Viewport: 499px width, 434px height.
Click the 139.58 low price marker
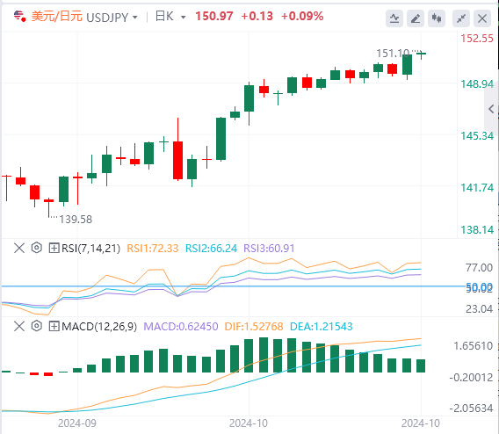pyautogui.click(x=76, y=220)
